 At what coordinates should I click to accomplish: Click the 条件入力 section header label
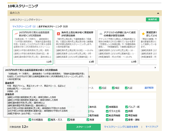coord(15,13)
